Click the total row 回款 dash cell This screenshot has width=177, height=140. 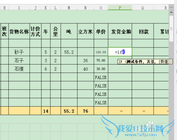[143, 111]
